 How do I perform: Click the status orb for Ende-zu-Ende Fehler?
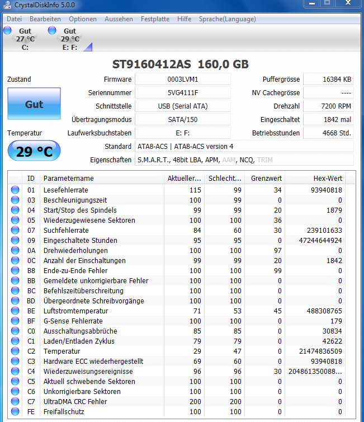pos(15,270)
